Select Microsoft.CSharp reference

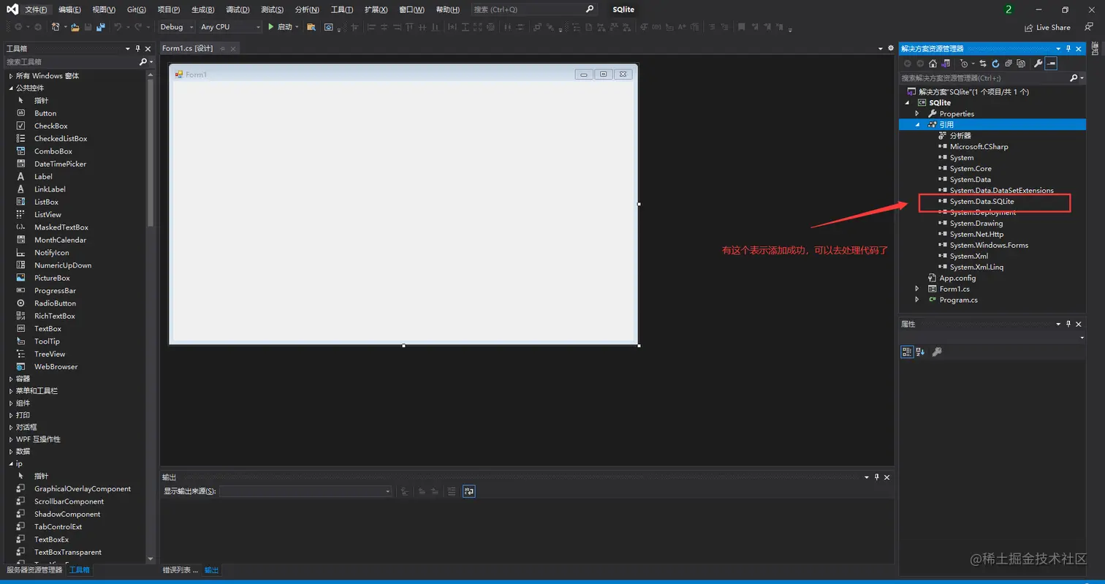(979, 147)
